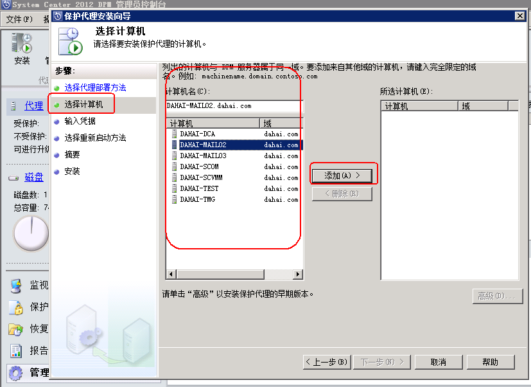Click the computer name input field

[234, 106]
